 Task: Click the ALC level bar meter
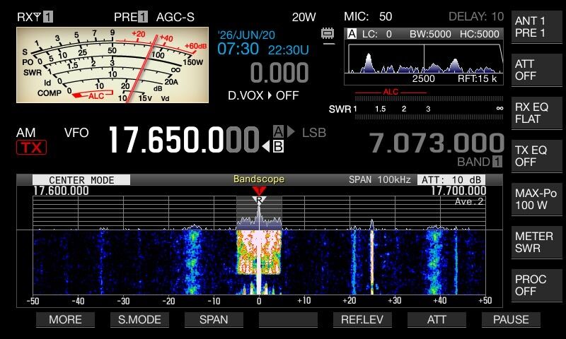[x=429, y=98]
